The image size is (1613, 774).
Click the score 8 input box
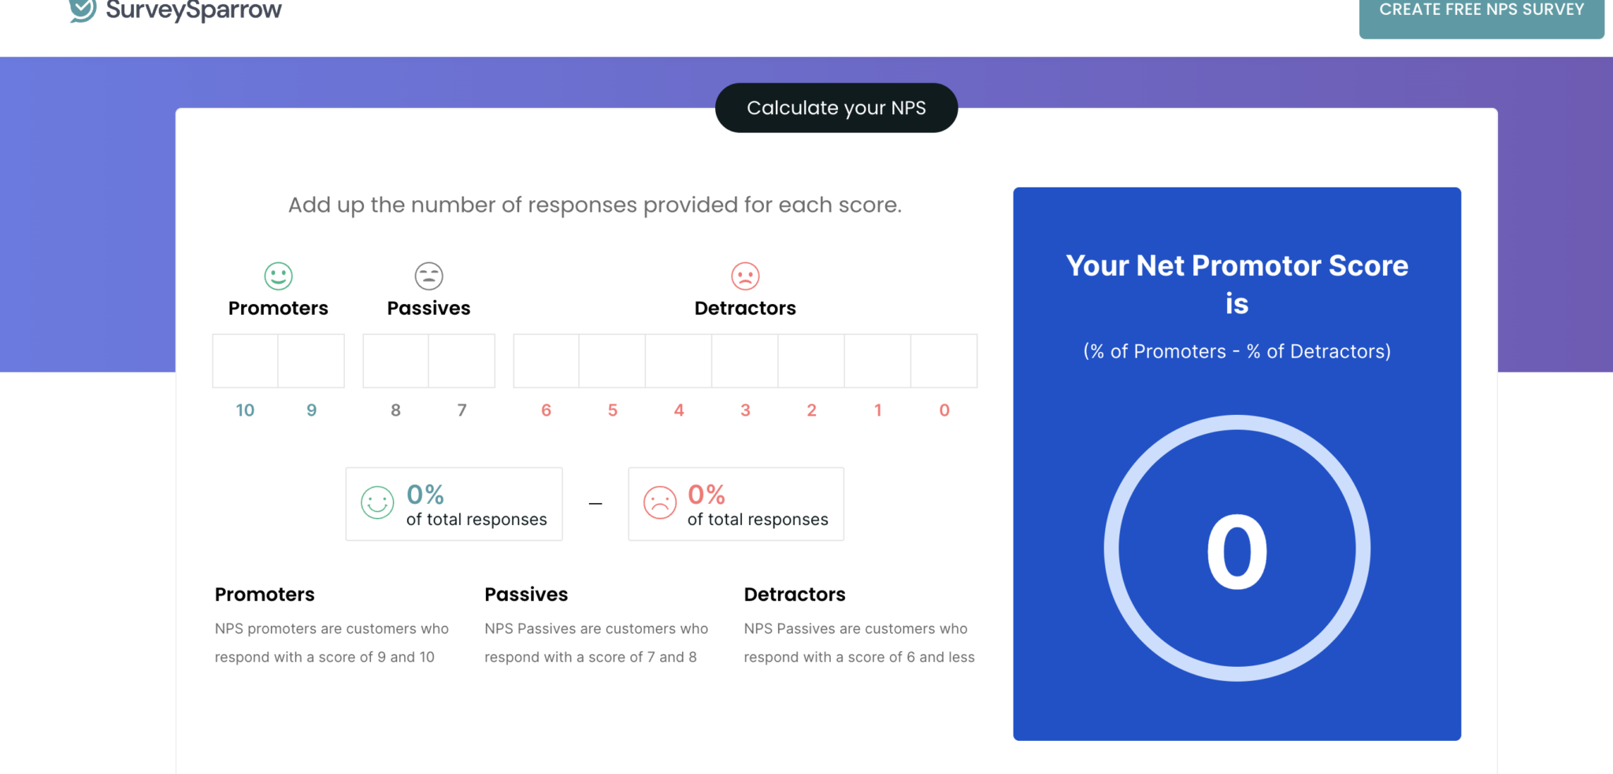coord(395,361)
